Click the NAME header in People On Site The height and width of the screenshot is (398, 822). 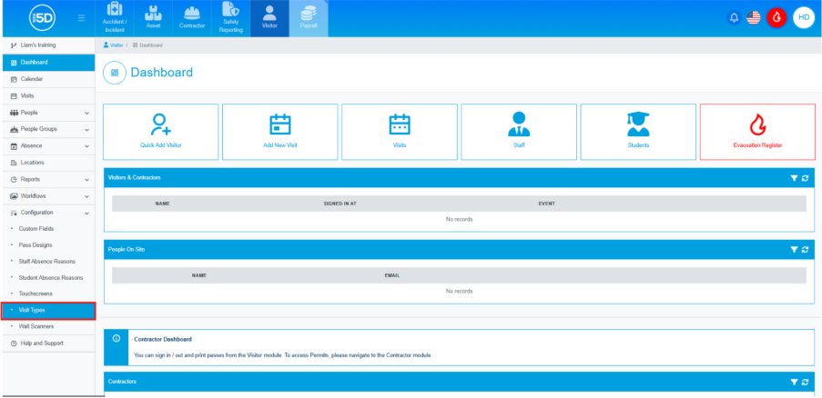[199, 275]
